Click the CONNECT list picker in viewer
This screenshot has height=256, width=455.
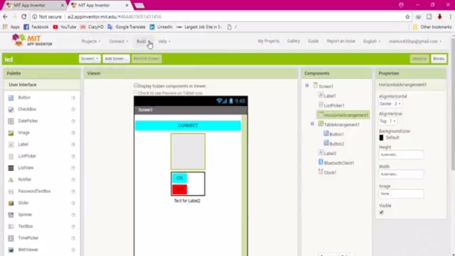coord(188,126)
